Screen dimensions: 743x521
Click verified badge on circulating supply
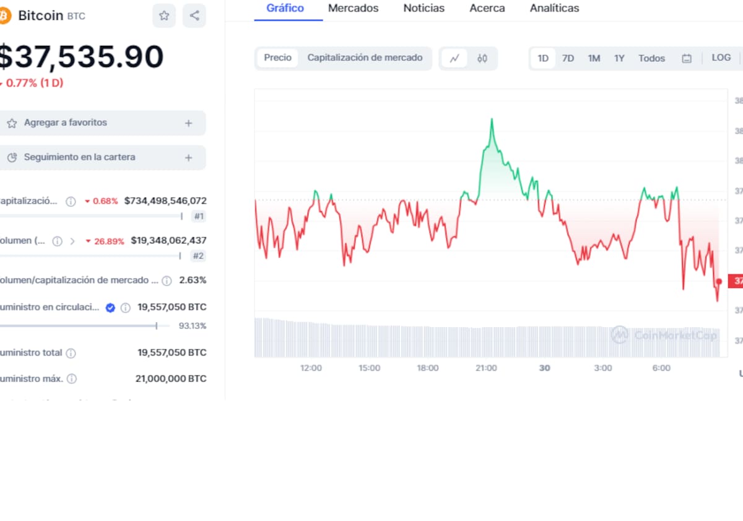pyautogui.click(x=110, y=307)
